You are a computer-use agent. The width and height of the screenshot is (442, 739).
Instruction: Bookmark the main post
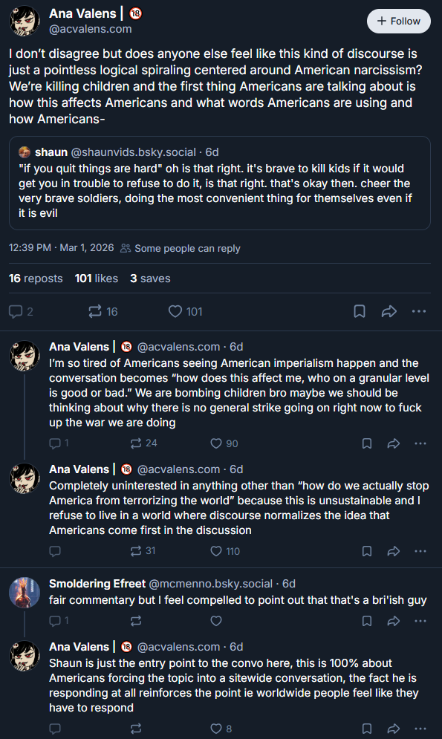pos(360,311)
